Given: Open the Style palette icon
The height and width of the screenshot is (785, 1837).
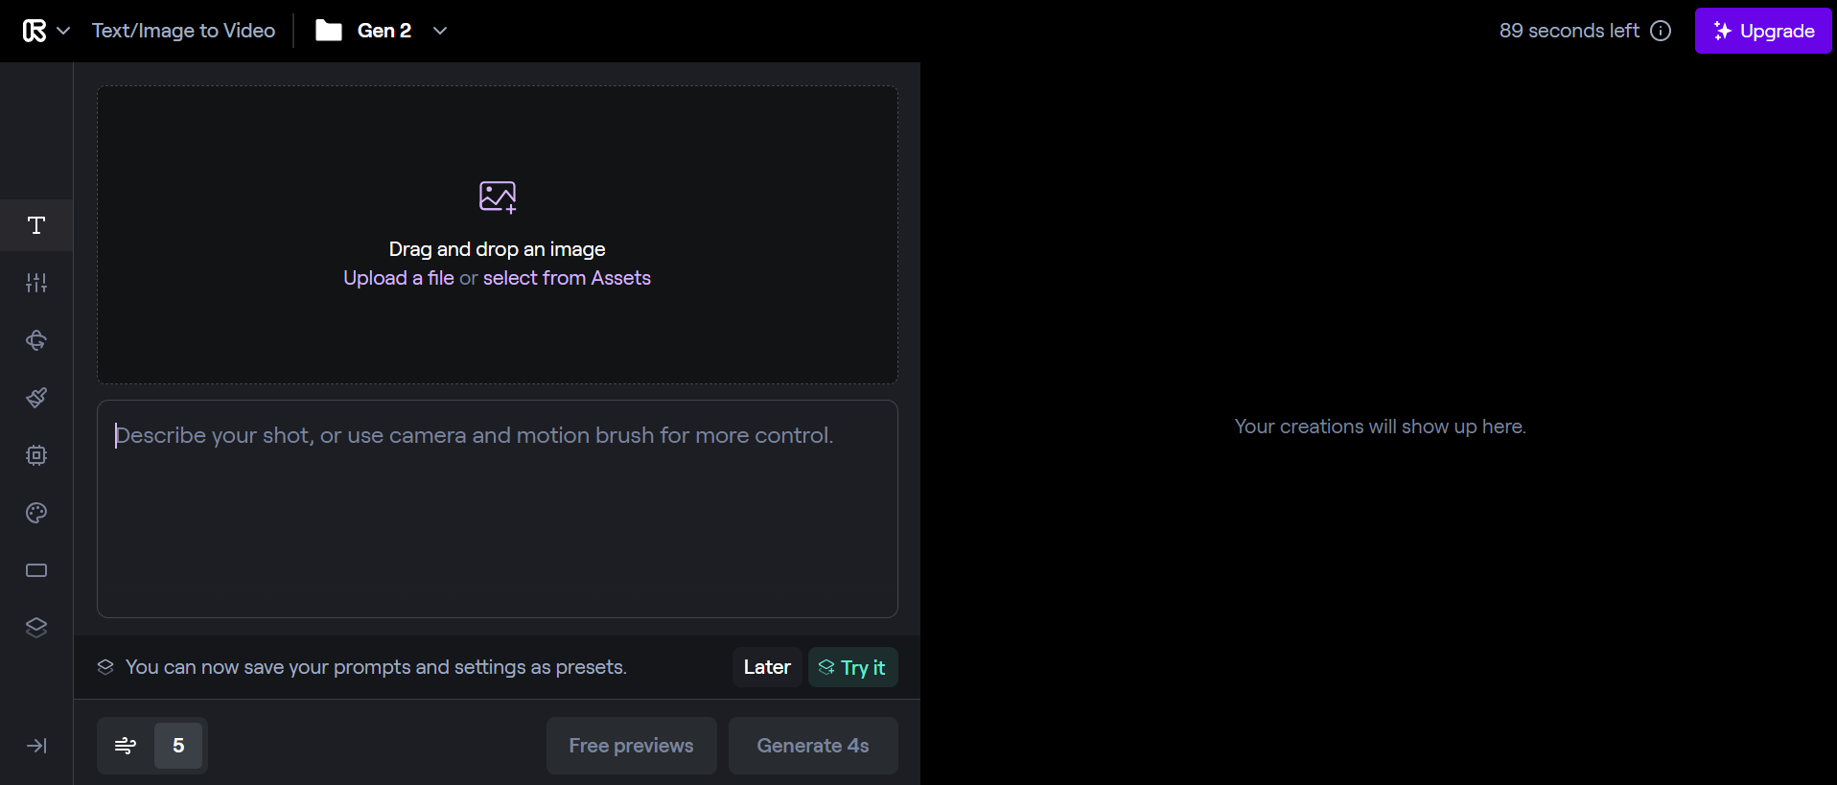Looking at the screenshot, I should pos(36,513).
